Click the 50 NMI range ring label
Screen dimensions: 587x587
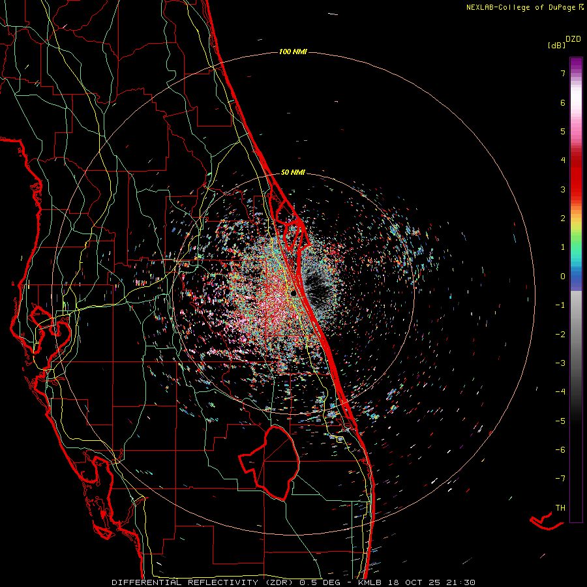(293, 172)
